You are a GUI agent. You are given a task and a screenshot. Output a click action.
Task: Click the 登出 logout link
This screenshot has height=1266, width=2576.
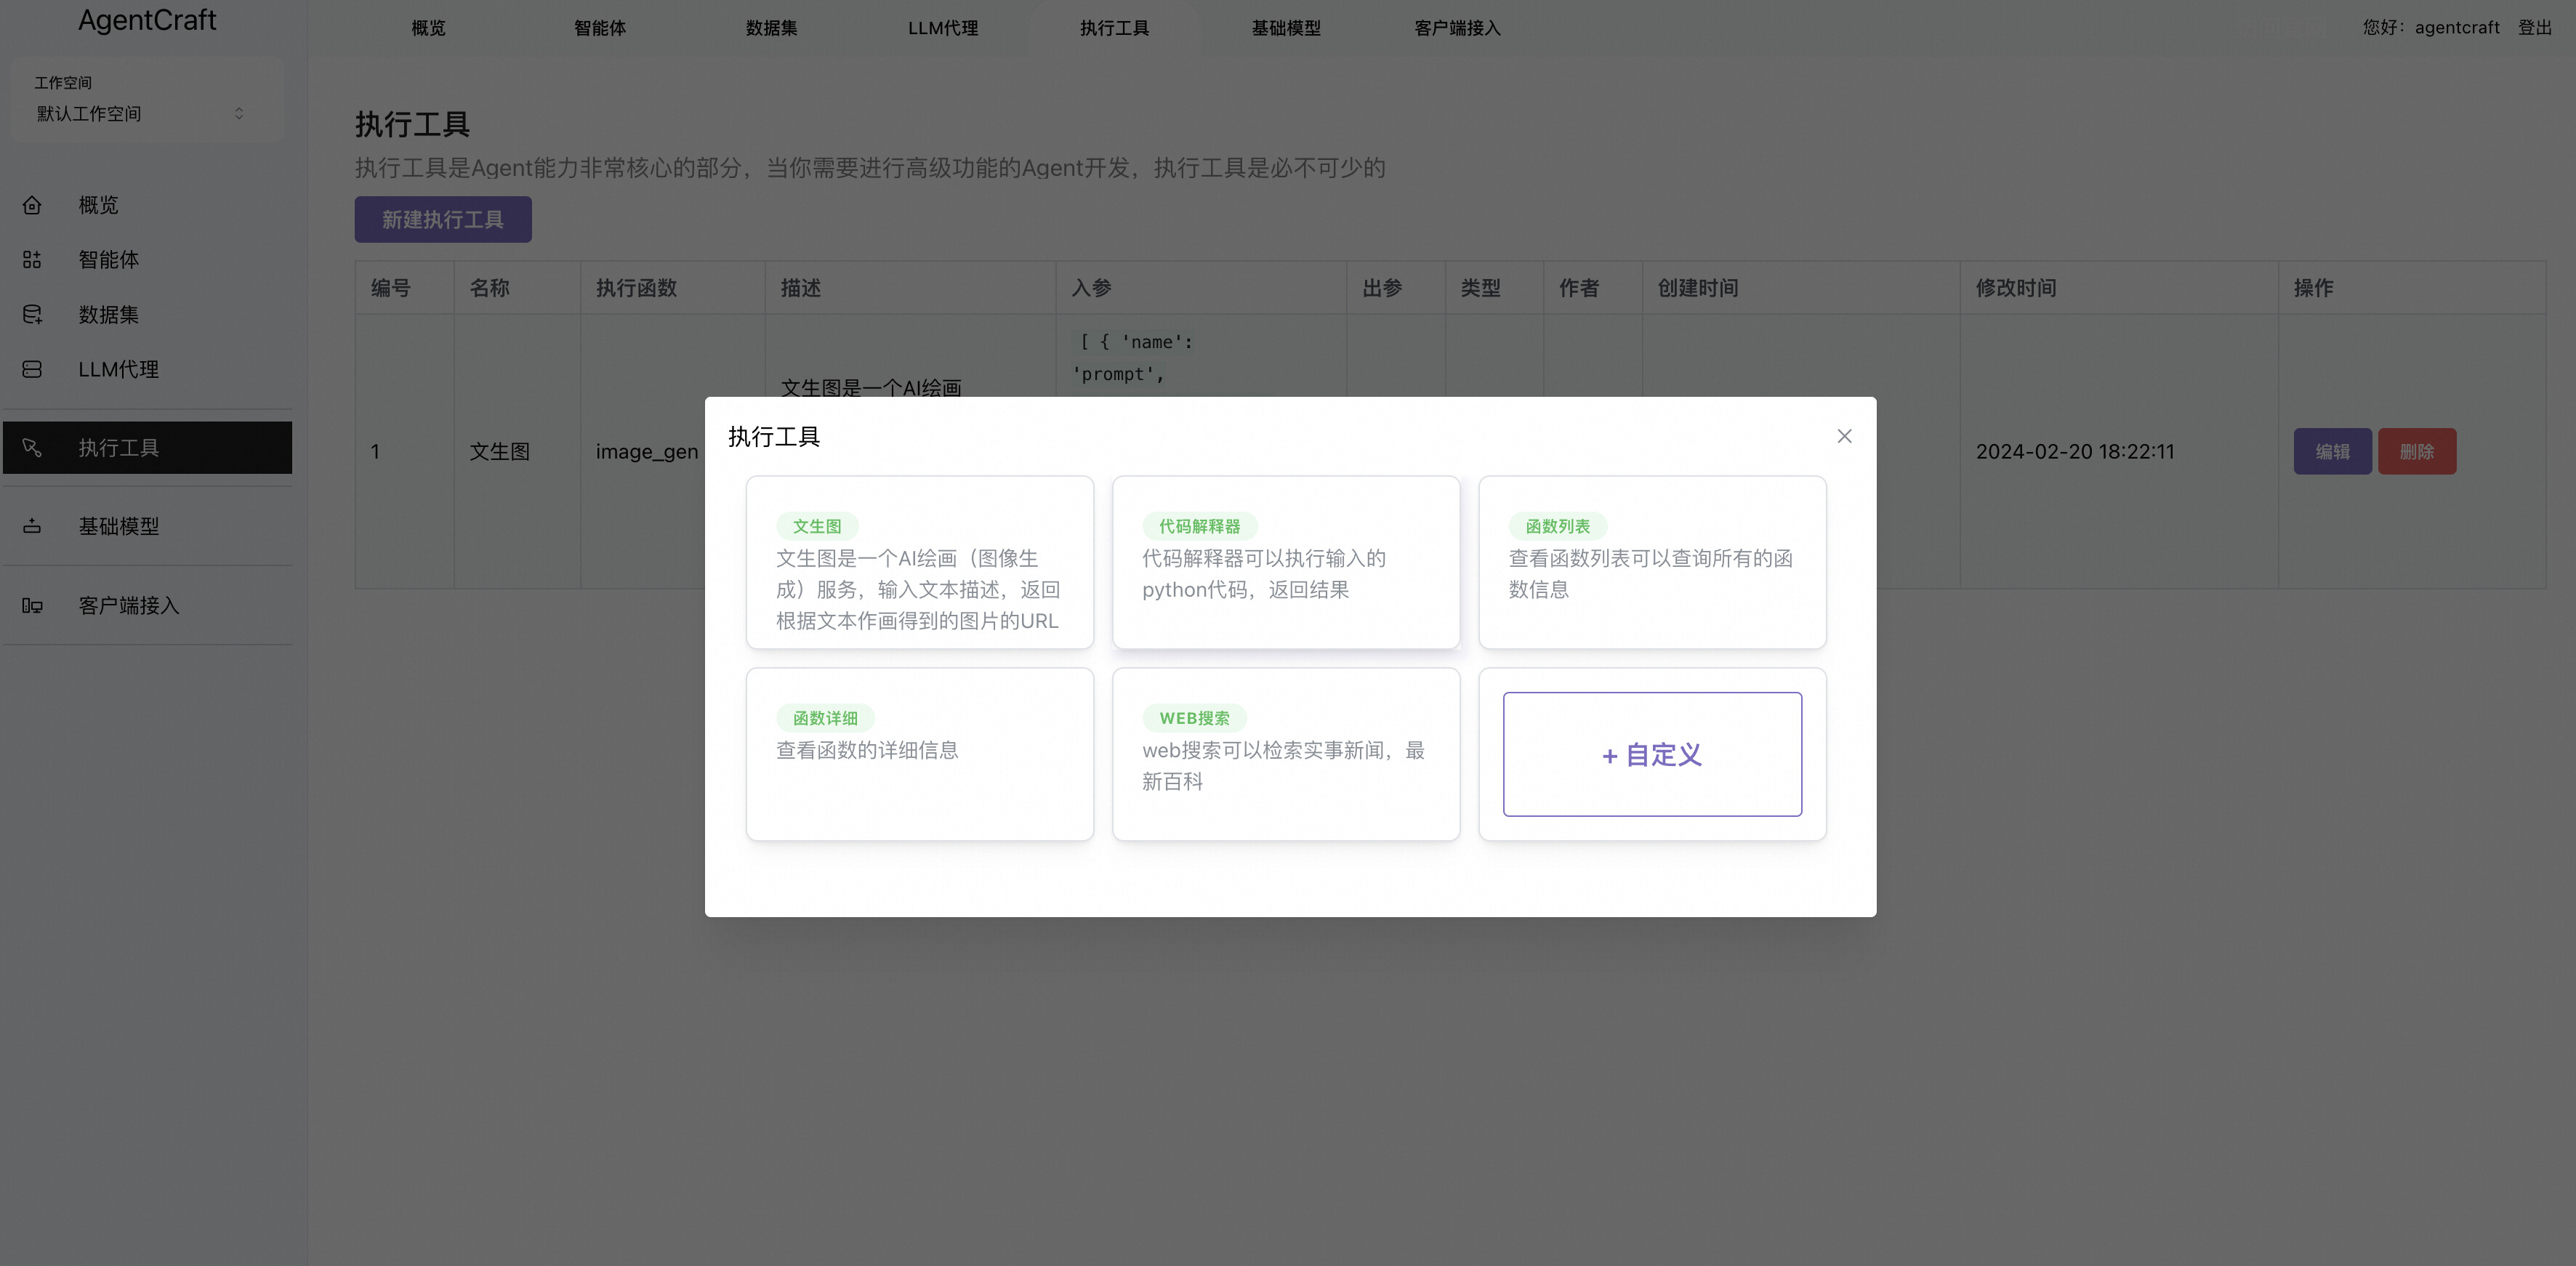pos(2534,28)
